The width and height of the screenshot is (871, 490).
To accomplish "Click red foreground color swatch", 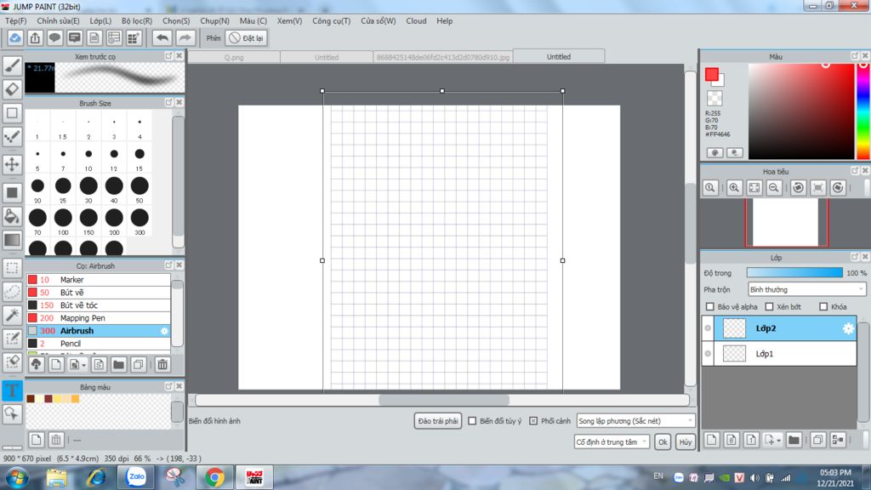I will tap(712, 75).
